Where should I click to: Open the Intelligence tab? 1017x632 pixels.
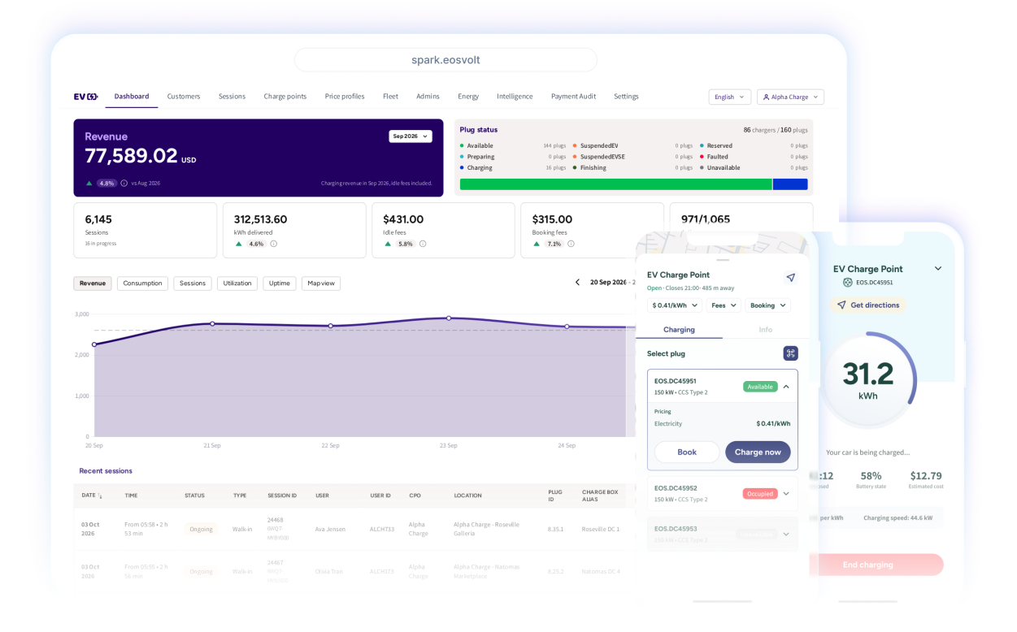(x=515, y=97)
